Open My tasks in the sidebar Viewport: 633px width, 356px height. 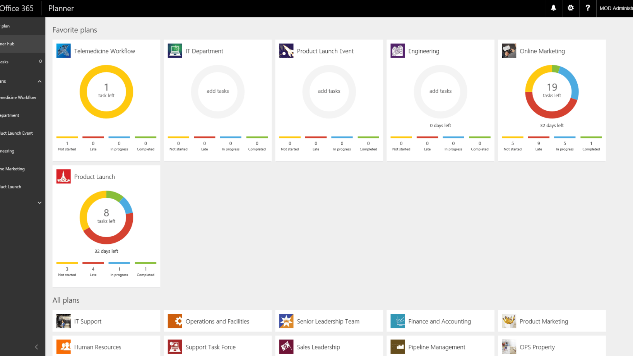click(22, 62)
